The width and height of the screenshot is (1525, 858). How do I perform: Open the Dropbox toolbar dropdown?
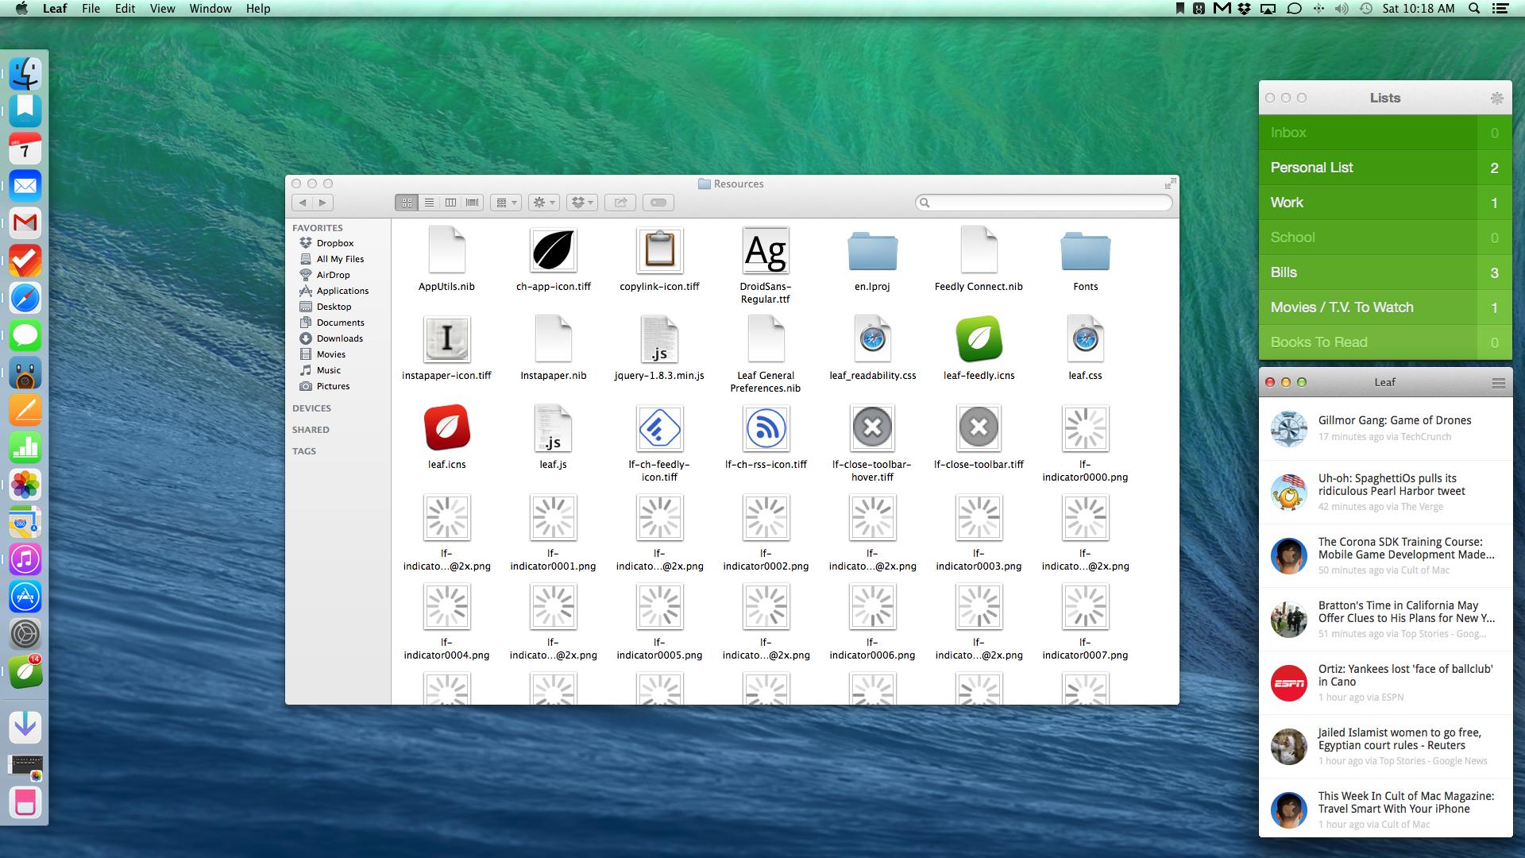click(581, 203)
